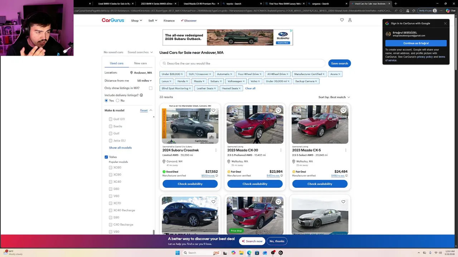458x257 pixels.
Task: Open options menu for 2023 Mazda CX-30
Action: click(x=281, y=150)
